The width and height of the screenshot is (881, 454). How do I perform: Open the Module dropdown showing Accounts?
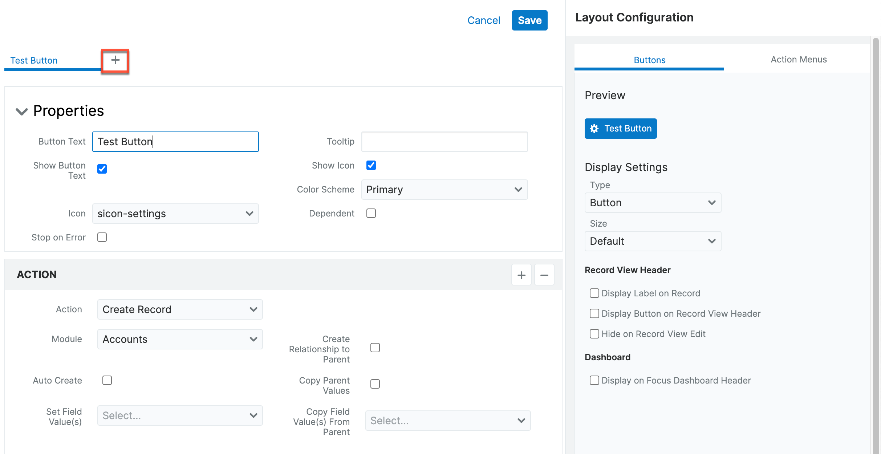180,339
